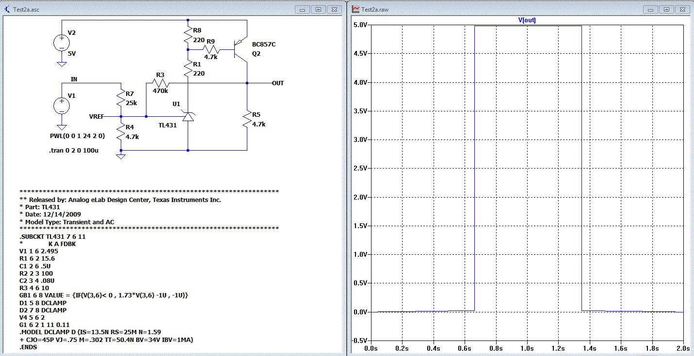
Task: Click the 1.0s mark on time axis
Action: 527,348
